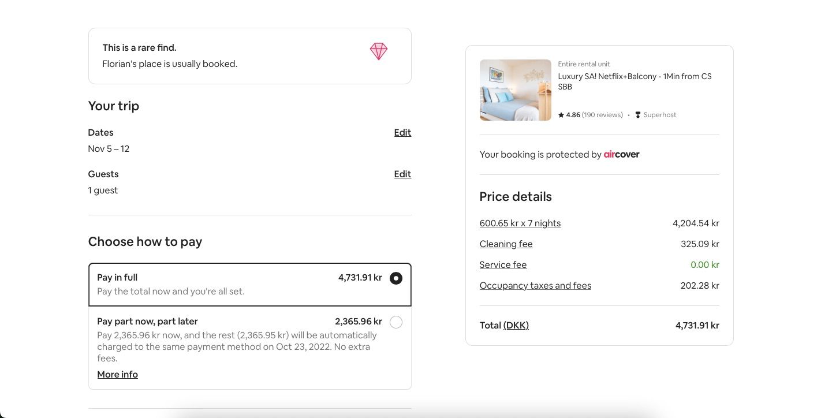Expand the 600.65 kr x 7 nights breakdown
The width and height of the screenshot is (821, 418).
520,223
